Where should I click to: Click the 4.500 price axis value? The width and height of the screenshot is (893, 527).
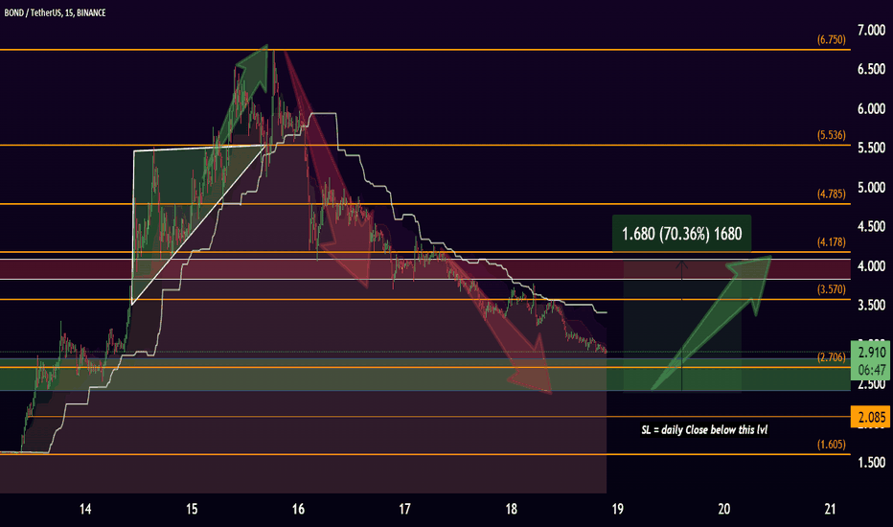(x=871, y=227)
